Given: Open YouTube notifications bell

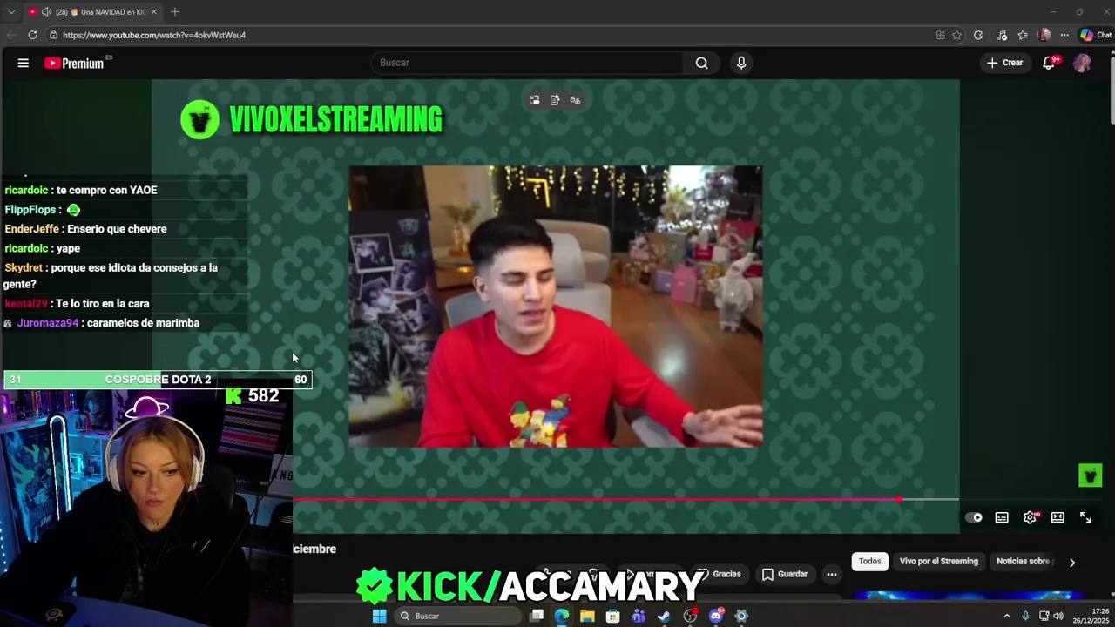Looking at the screenshot, I should [x=1050, y=63].
